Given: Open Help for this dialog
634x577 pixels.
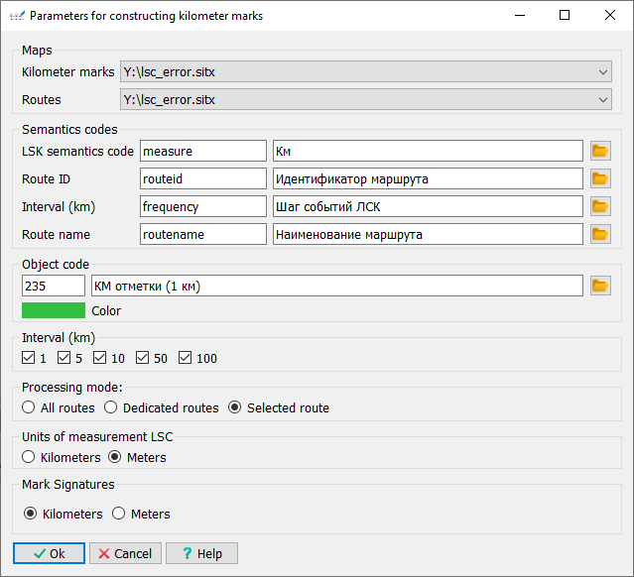Looking at the screenshot, I should tap(201, 553).
